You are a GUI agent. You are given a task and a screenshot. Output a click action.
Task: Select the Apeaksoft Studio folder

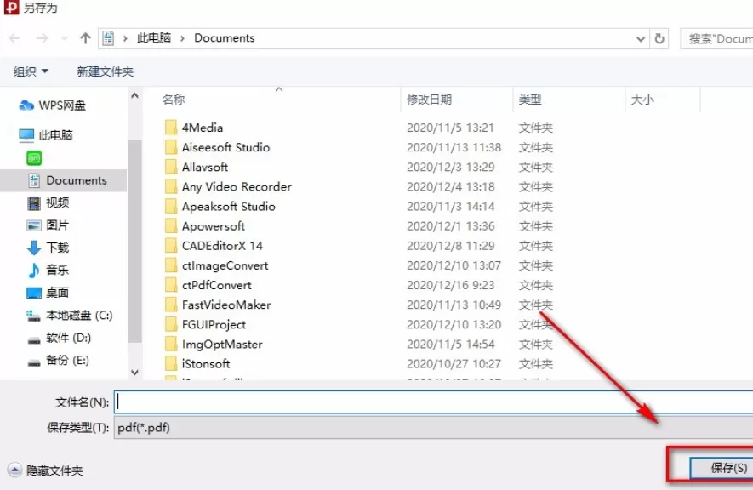[228, 207]
